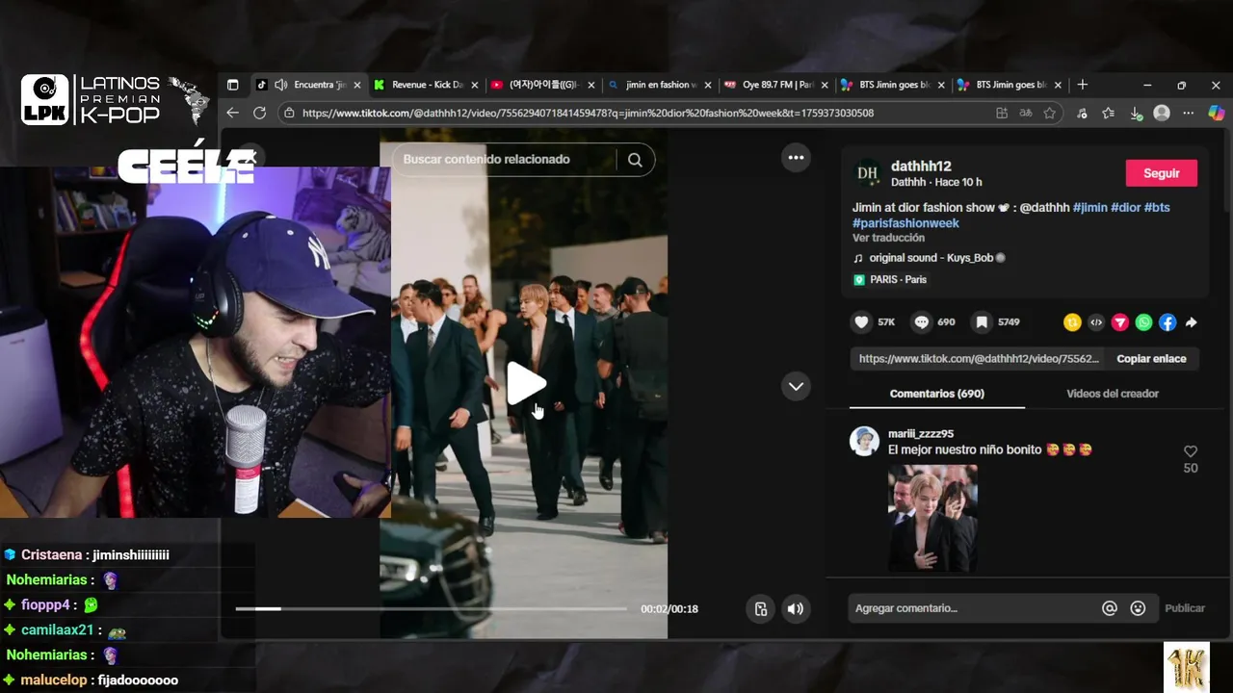Go back with browser back arrow

(232, 113)
